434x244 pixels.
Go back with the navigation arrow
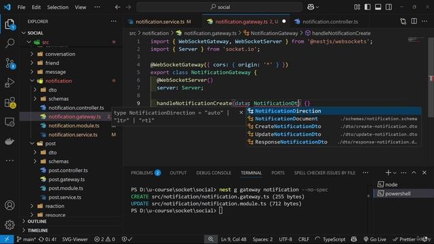pyautogui.click(x=117, y=7)
